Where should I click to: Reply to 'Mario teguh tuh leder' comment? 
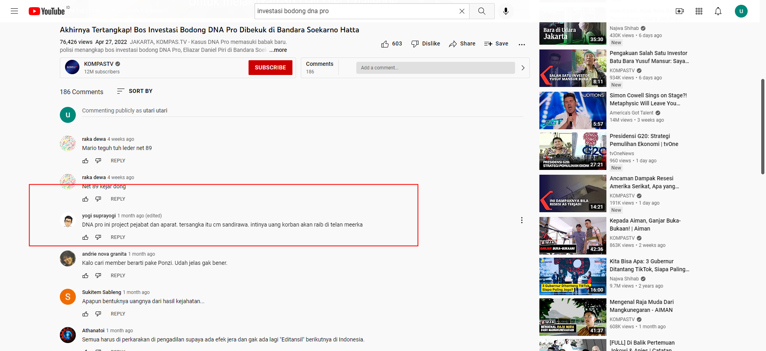coord(118,161)
